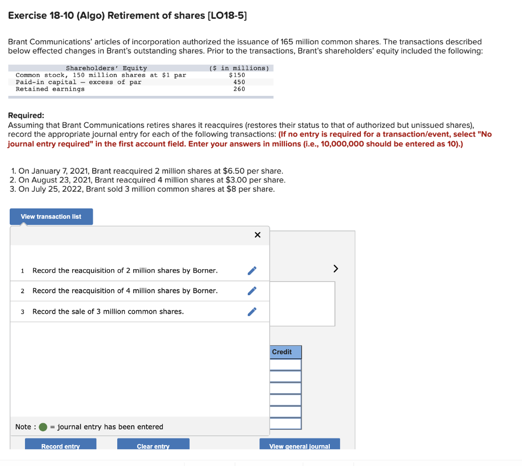Click the Credit column header
This screenshot has height=466, width=522.
point(284,352)
